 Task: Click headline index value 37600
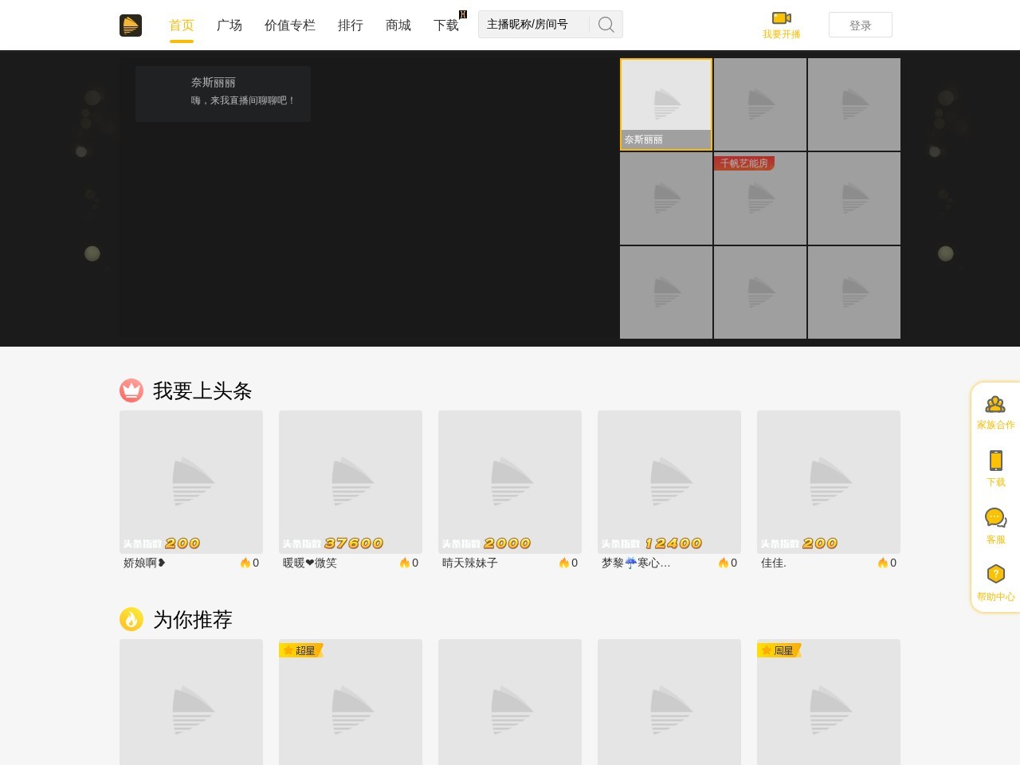[x=354, y=543]
